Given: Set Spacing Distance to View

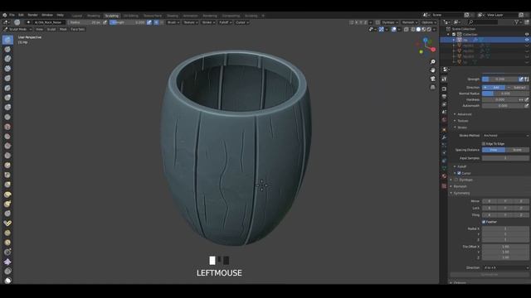Looking at the screenshot, I should click(x=494, y=150).
